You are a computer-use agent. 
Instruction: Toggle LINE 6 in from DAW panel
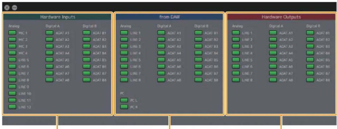124,66
